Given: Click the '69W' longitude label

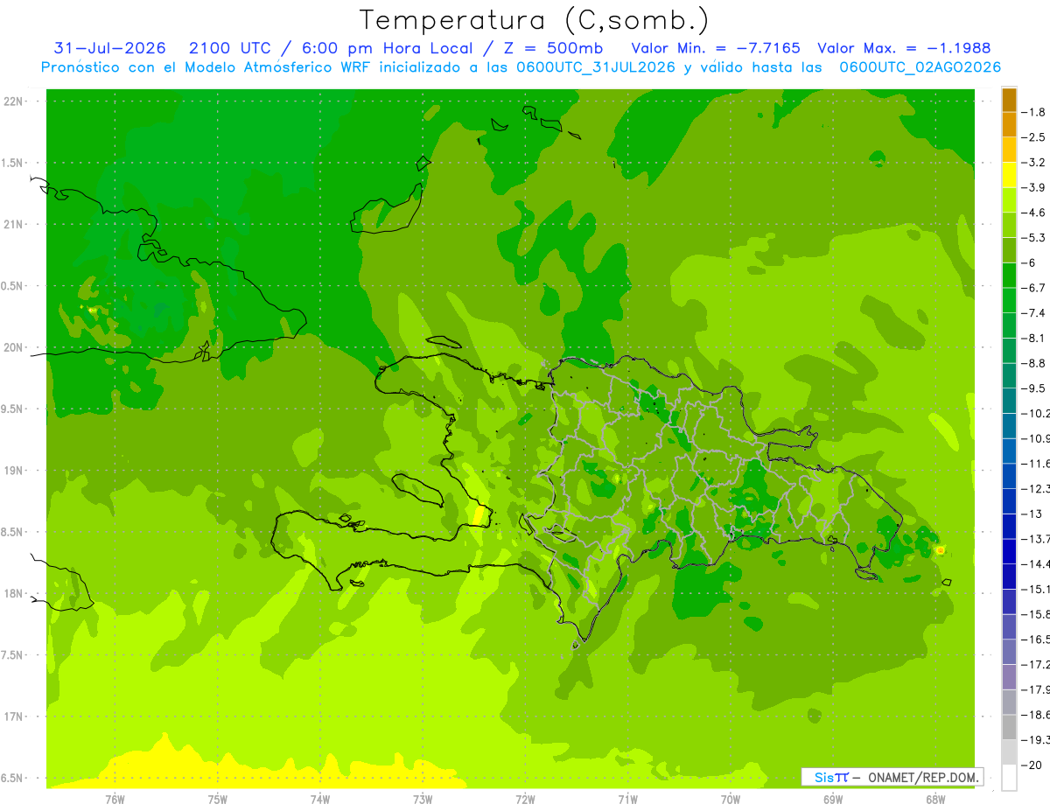Looking at the screenshot, I should tap(833, 800).
